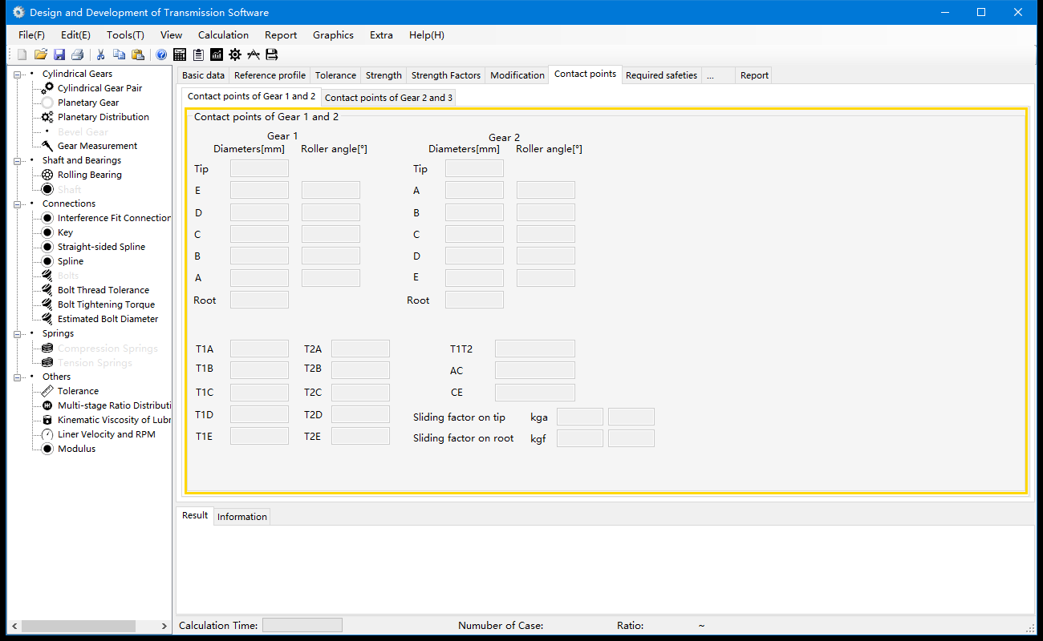The image size is (1043, 641).
Task: Open the Extra menu
Action: (381, 35)
